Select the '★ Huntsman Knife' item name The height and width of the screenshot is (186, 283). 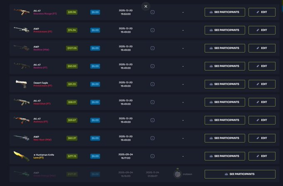44,155
